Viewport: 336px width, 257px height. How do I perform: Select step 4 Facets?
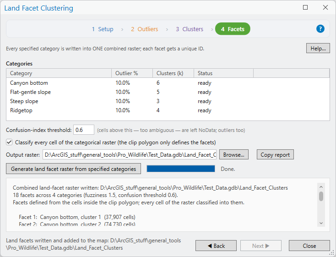coord(233,29)
